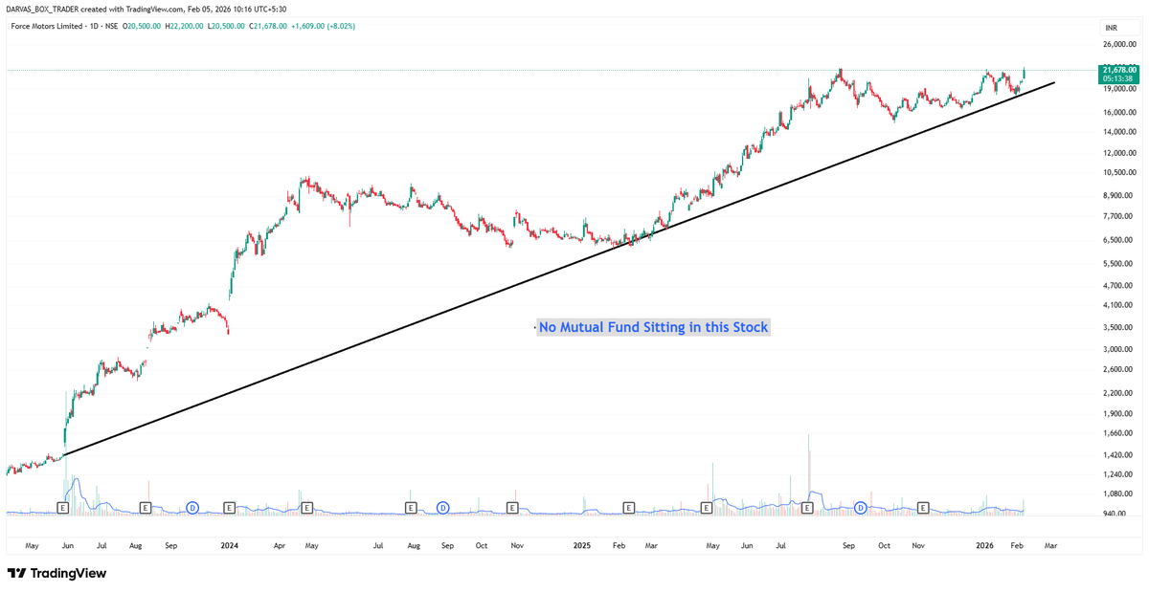This screenshot has width=1149, height=592.
Task: Click the 1,240.00 price axis label
Action: (x=1119, y=474)
